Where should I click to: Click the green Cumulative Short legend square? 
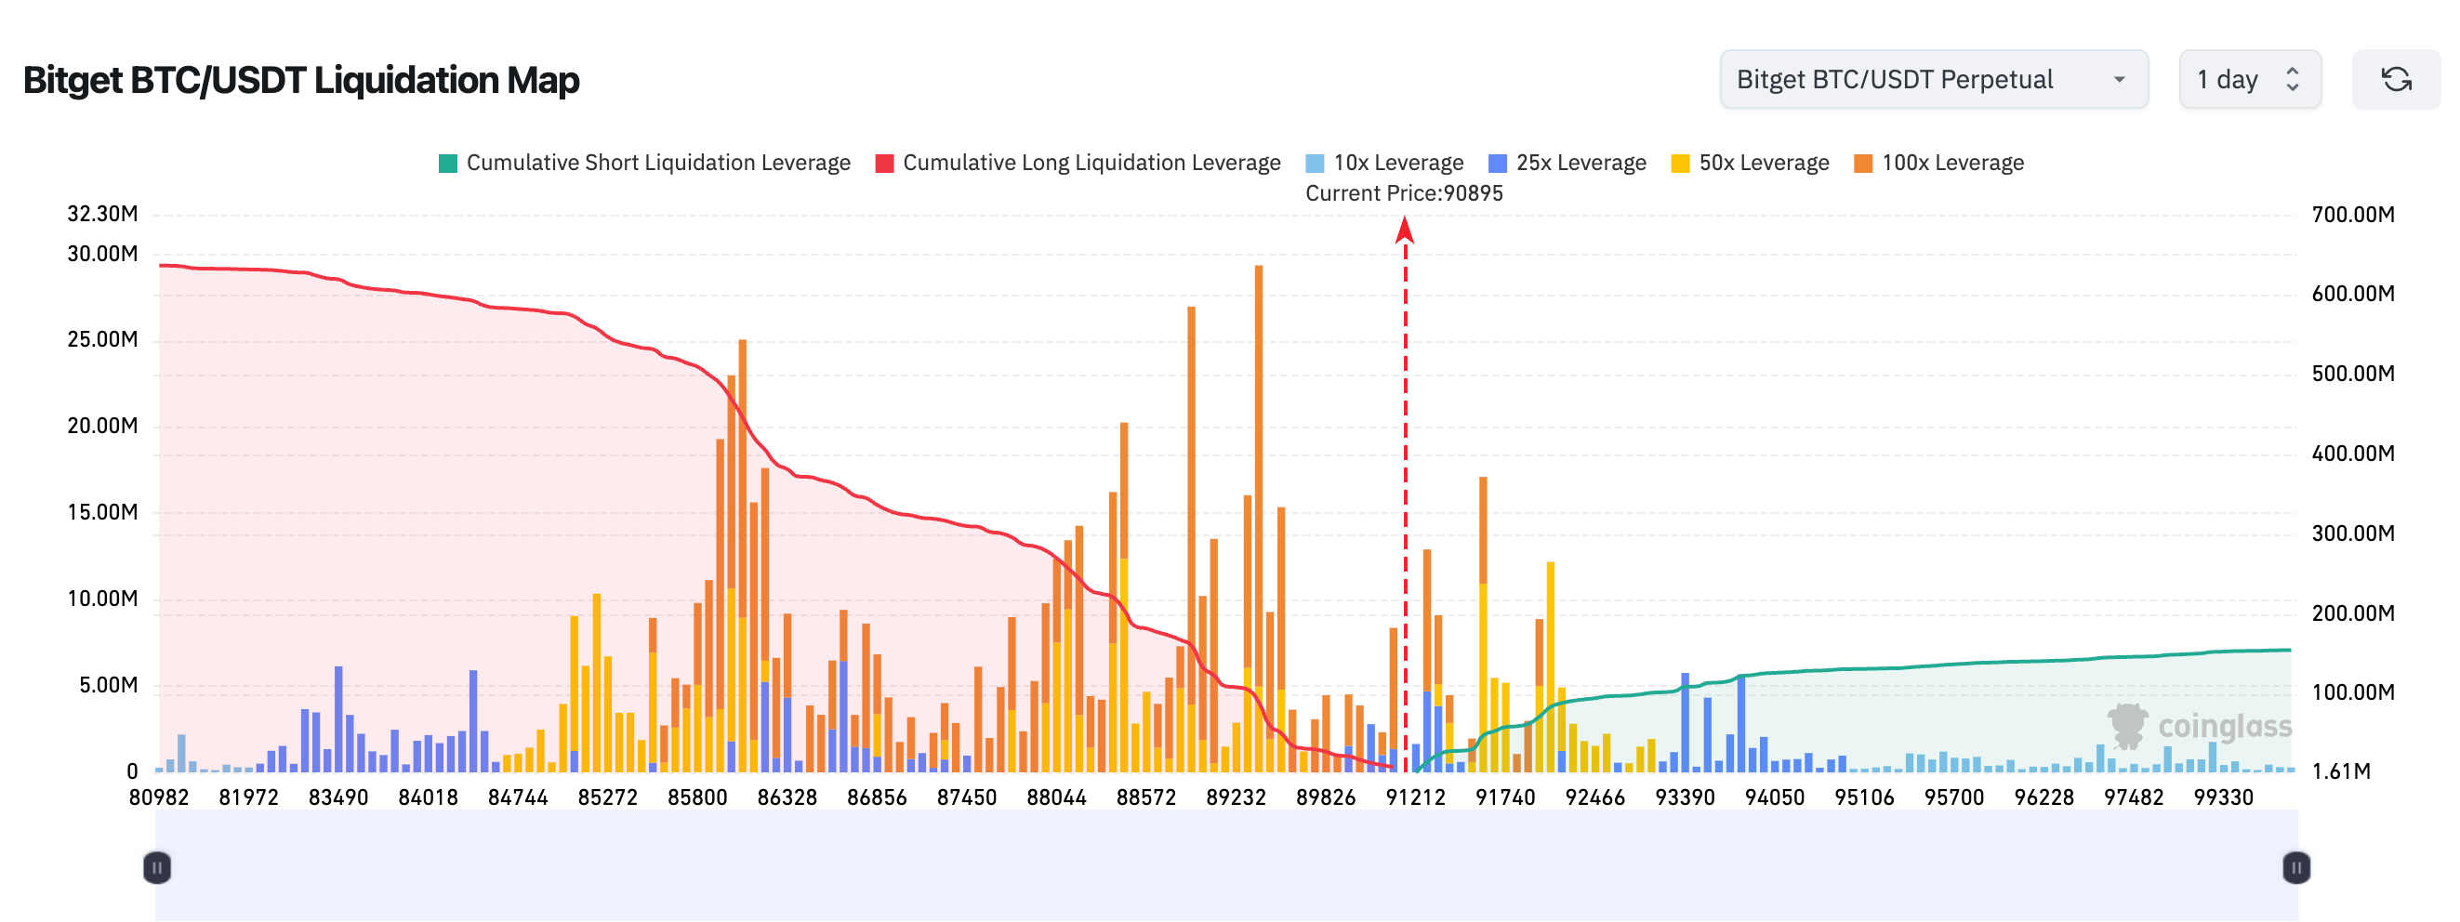[447, 163]
